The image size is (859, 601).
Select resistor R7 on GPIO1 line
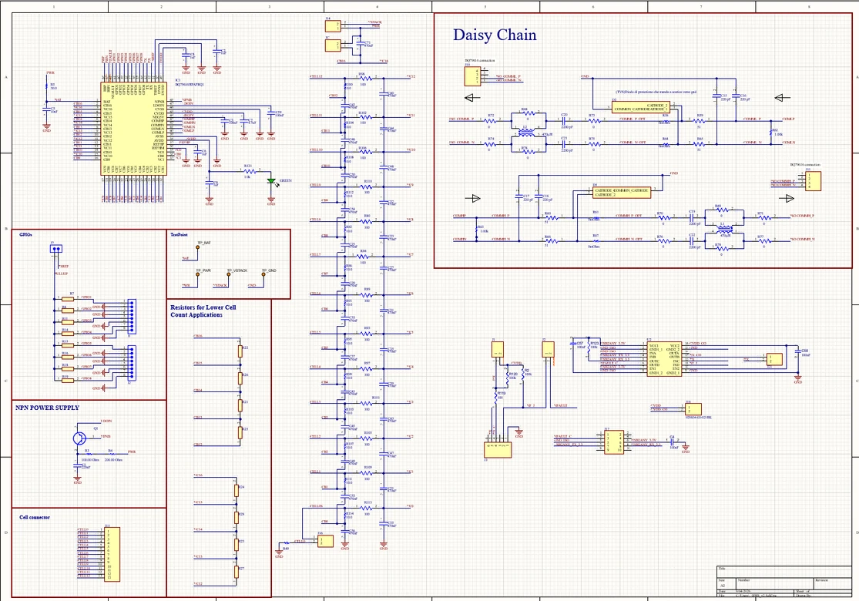coord(67,299)
